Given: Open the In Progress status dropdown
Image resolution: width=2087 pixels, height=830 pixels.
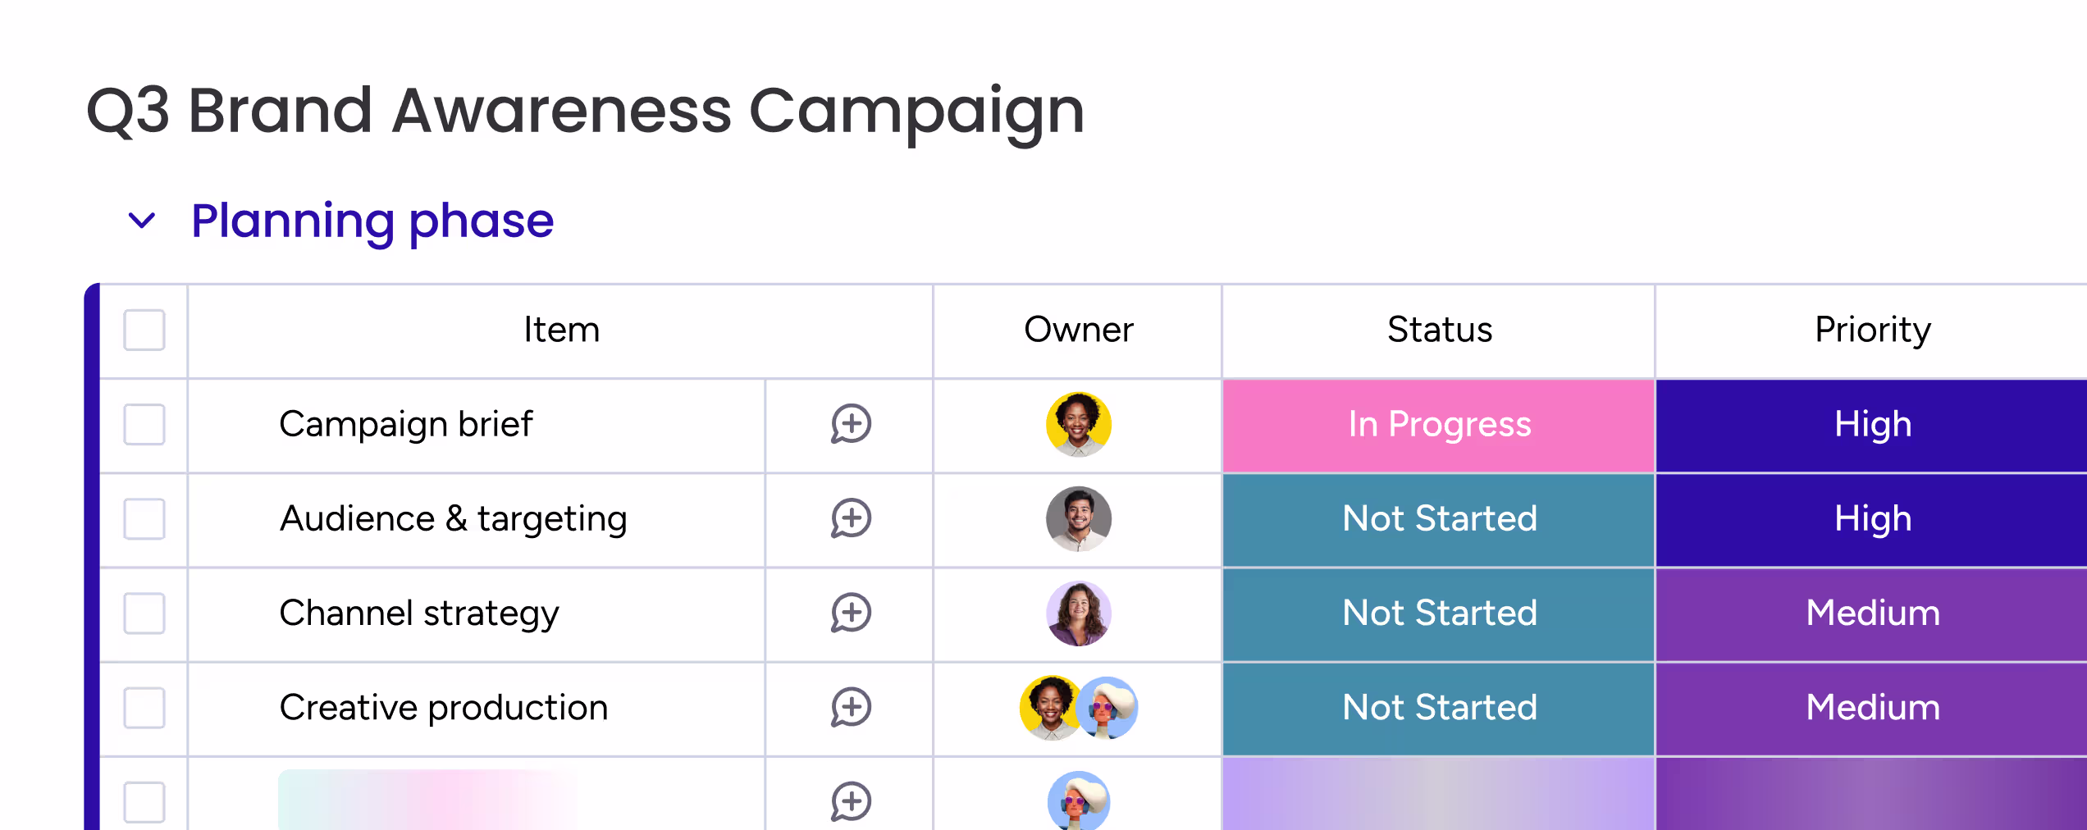Looking at the screenshot, I should click(1439, 425).
